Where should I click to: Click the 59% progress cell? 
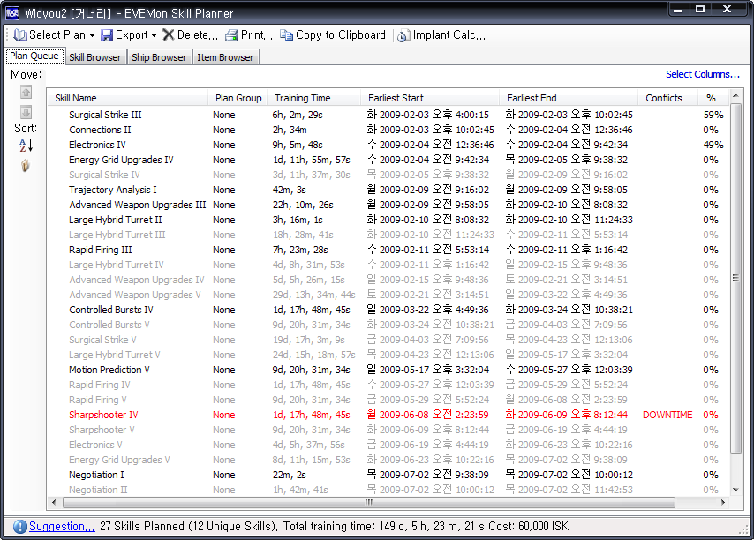tap(713, 115)
